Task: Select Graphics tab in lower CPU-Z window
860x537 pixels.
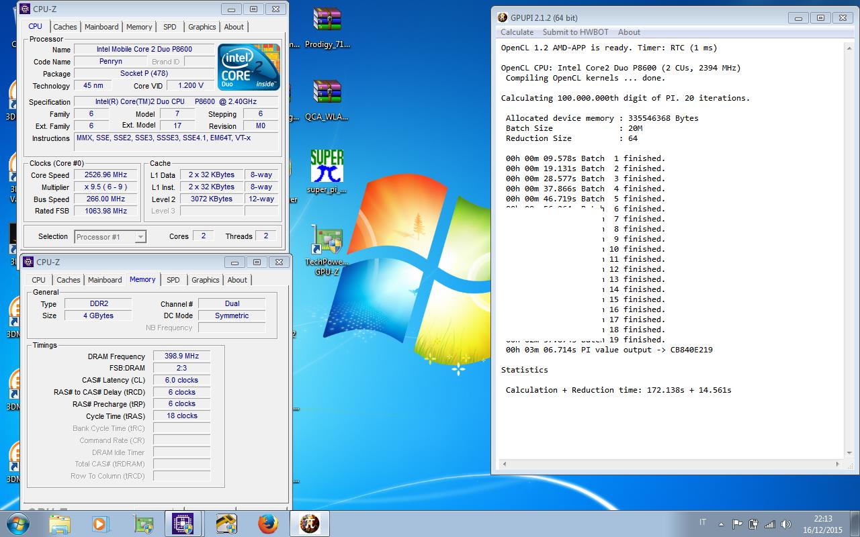Action: coord(205,280)
